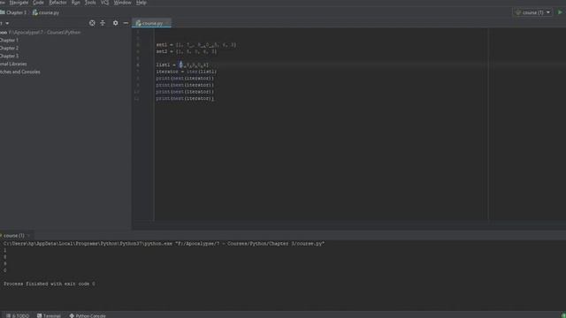Click the Chapter 3 breadcrumb
This screenshot has width=566, height=318.
[x=13, y=12]
